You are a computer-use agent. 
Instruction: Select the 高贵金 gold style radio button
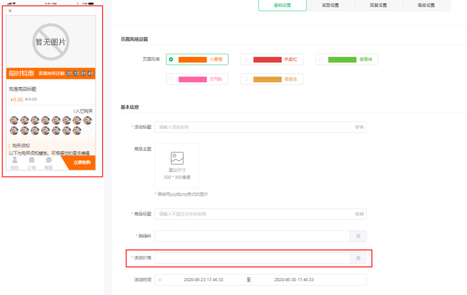click(x=246, y=80)
